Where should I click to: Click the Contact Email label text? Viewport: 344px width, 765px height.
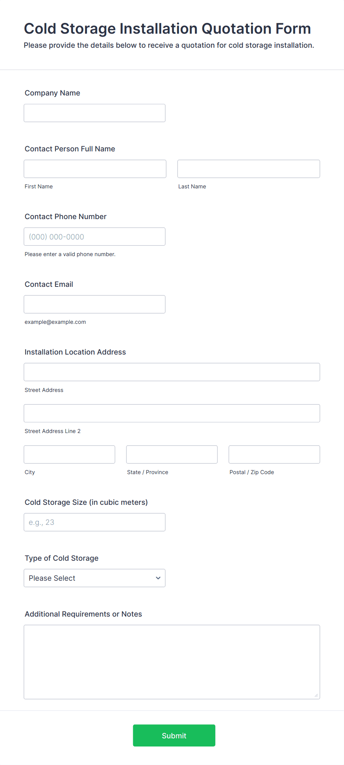point(49,284)
